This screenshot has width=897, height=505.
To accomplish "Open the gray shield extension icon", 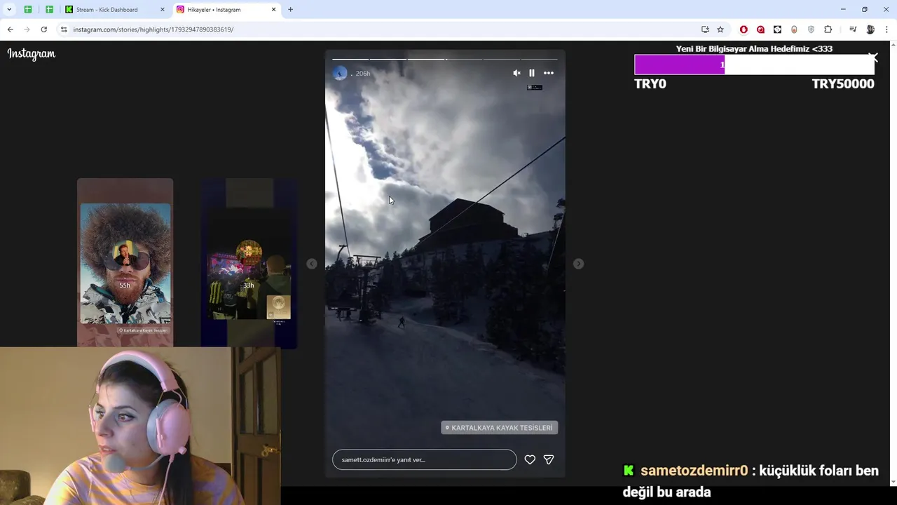I will click(x=811, y=29).
